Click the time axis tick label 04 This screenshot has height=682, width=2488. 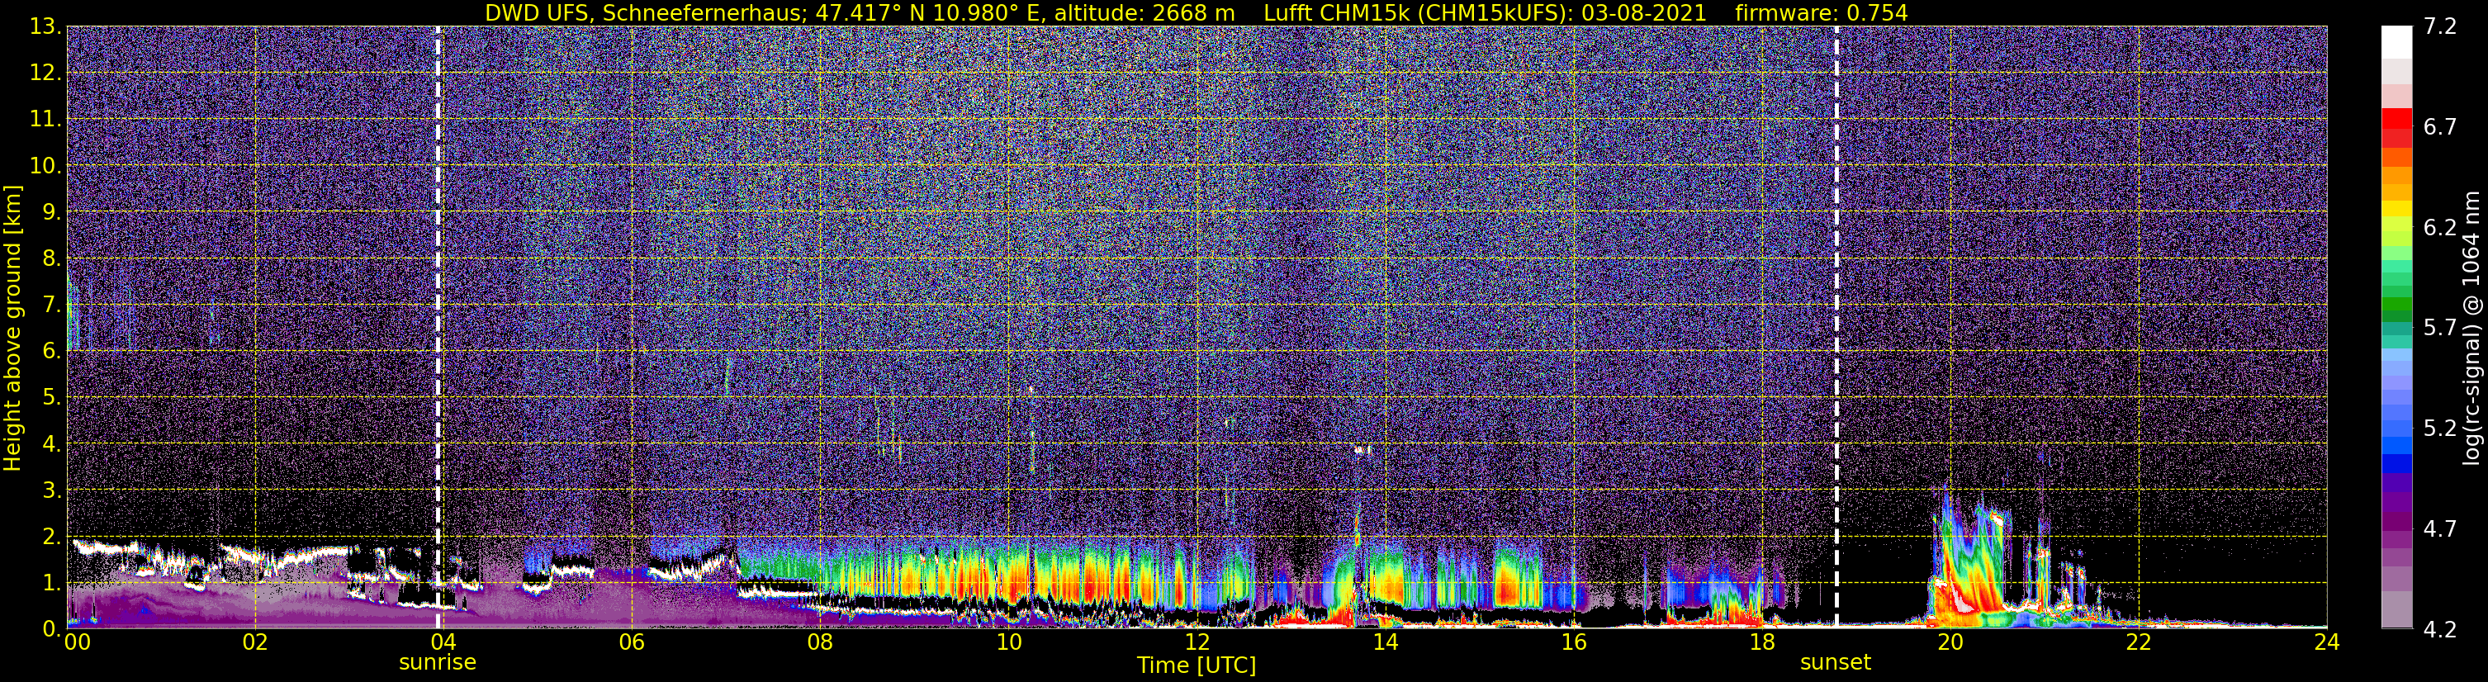pyautogui.click(x=443, y=642)
